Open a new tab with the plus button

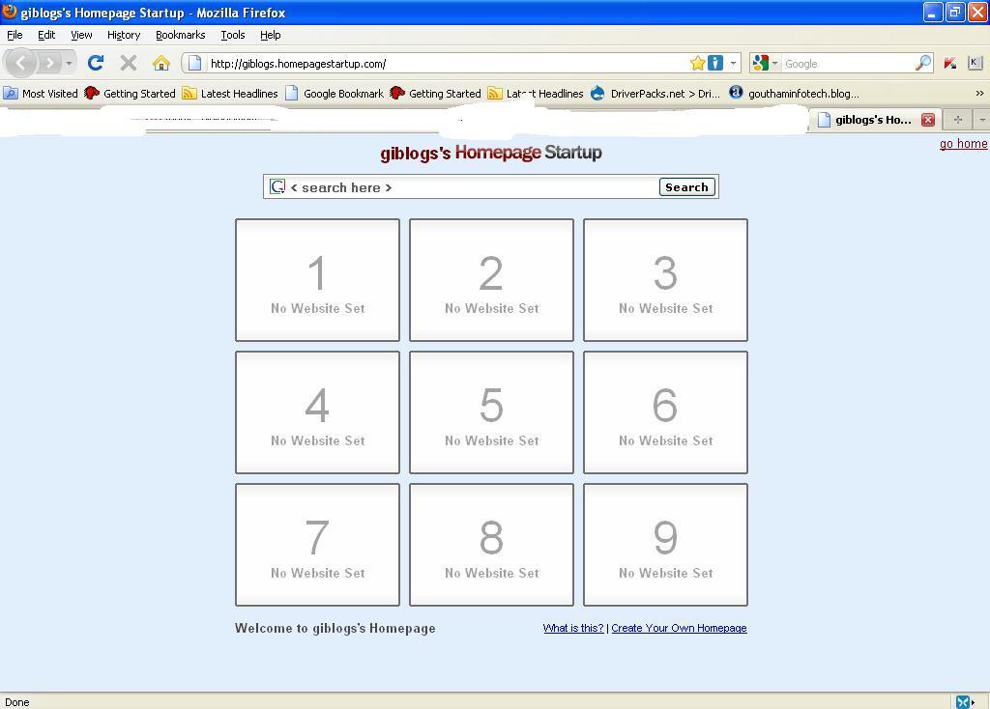pyautogui.click(x=956, y=119)
